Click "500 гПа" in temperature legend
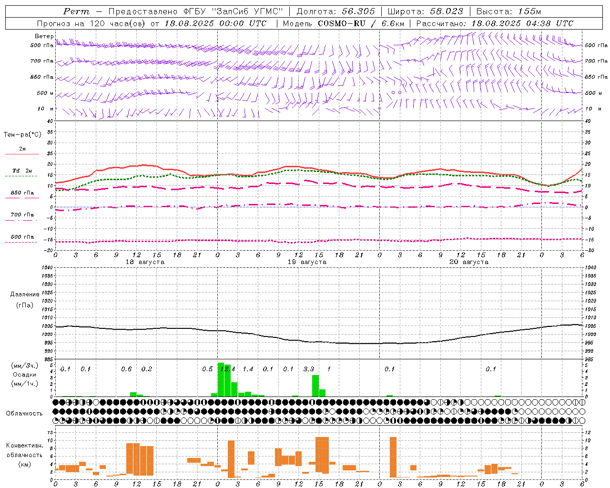The width and height of the screenshot is (610, 488). pyautogui.click(x=22, y=237)
